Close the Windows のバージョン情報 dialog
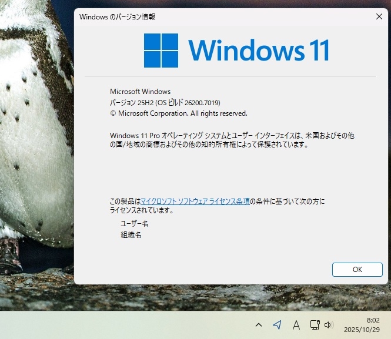 (x=379, y=16)
